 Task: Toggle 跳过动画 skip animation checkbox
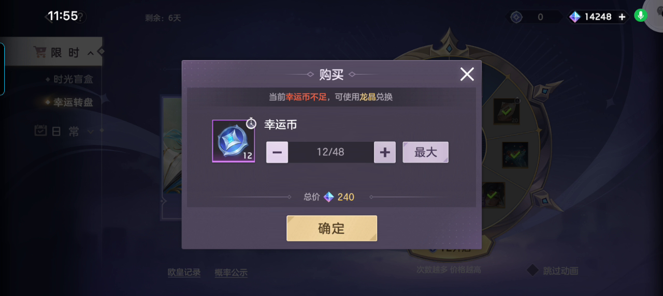pos(533,270)
